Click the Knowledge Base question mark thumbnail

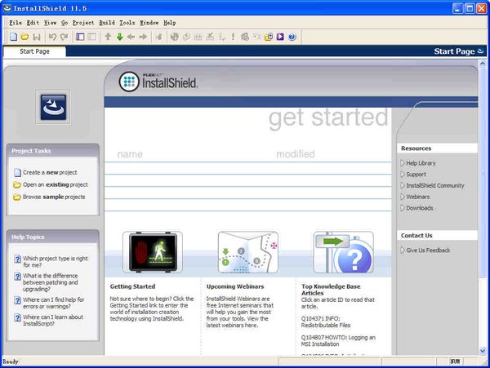click(344, 252)
